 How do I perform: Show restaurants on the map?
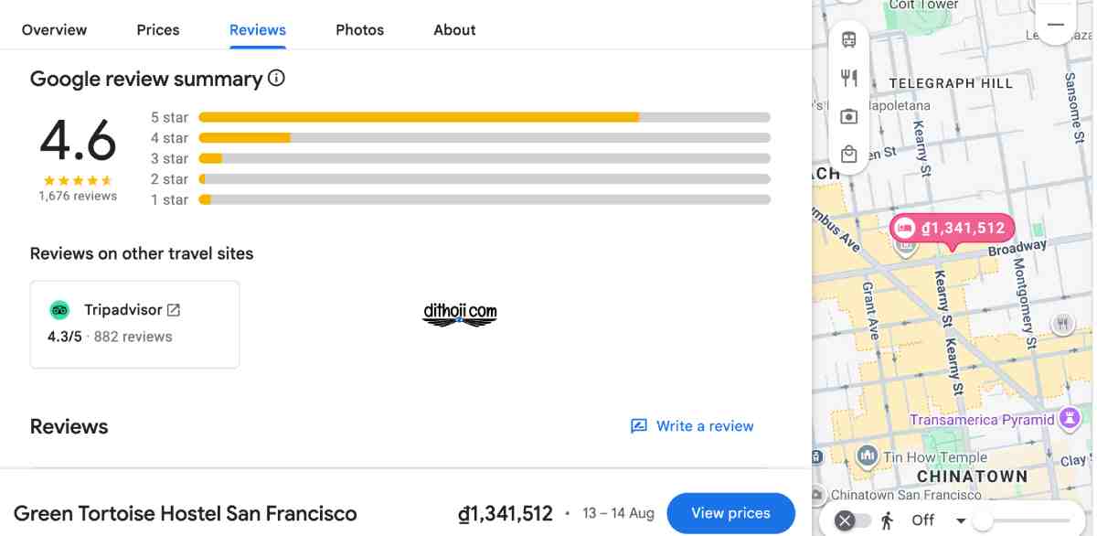(x=849, y=78)
